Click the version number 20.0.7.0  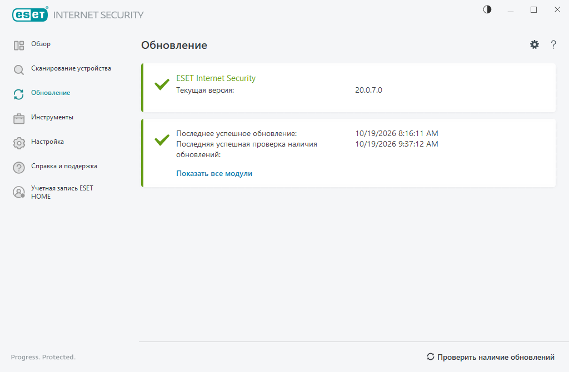click(368, 90)
